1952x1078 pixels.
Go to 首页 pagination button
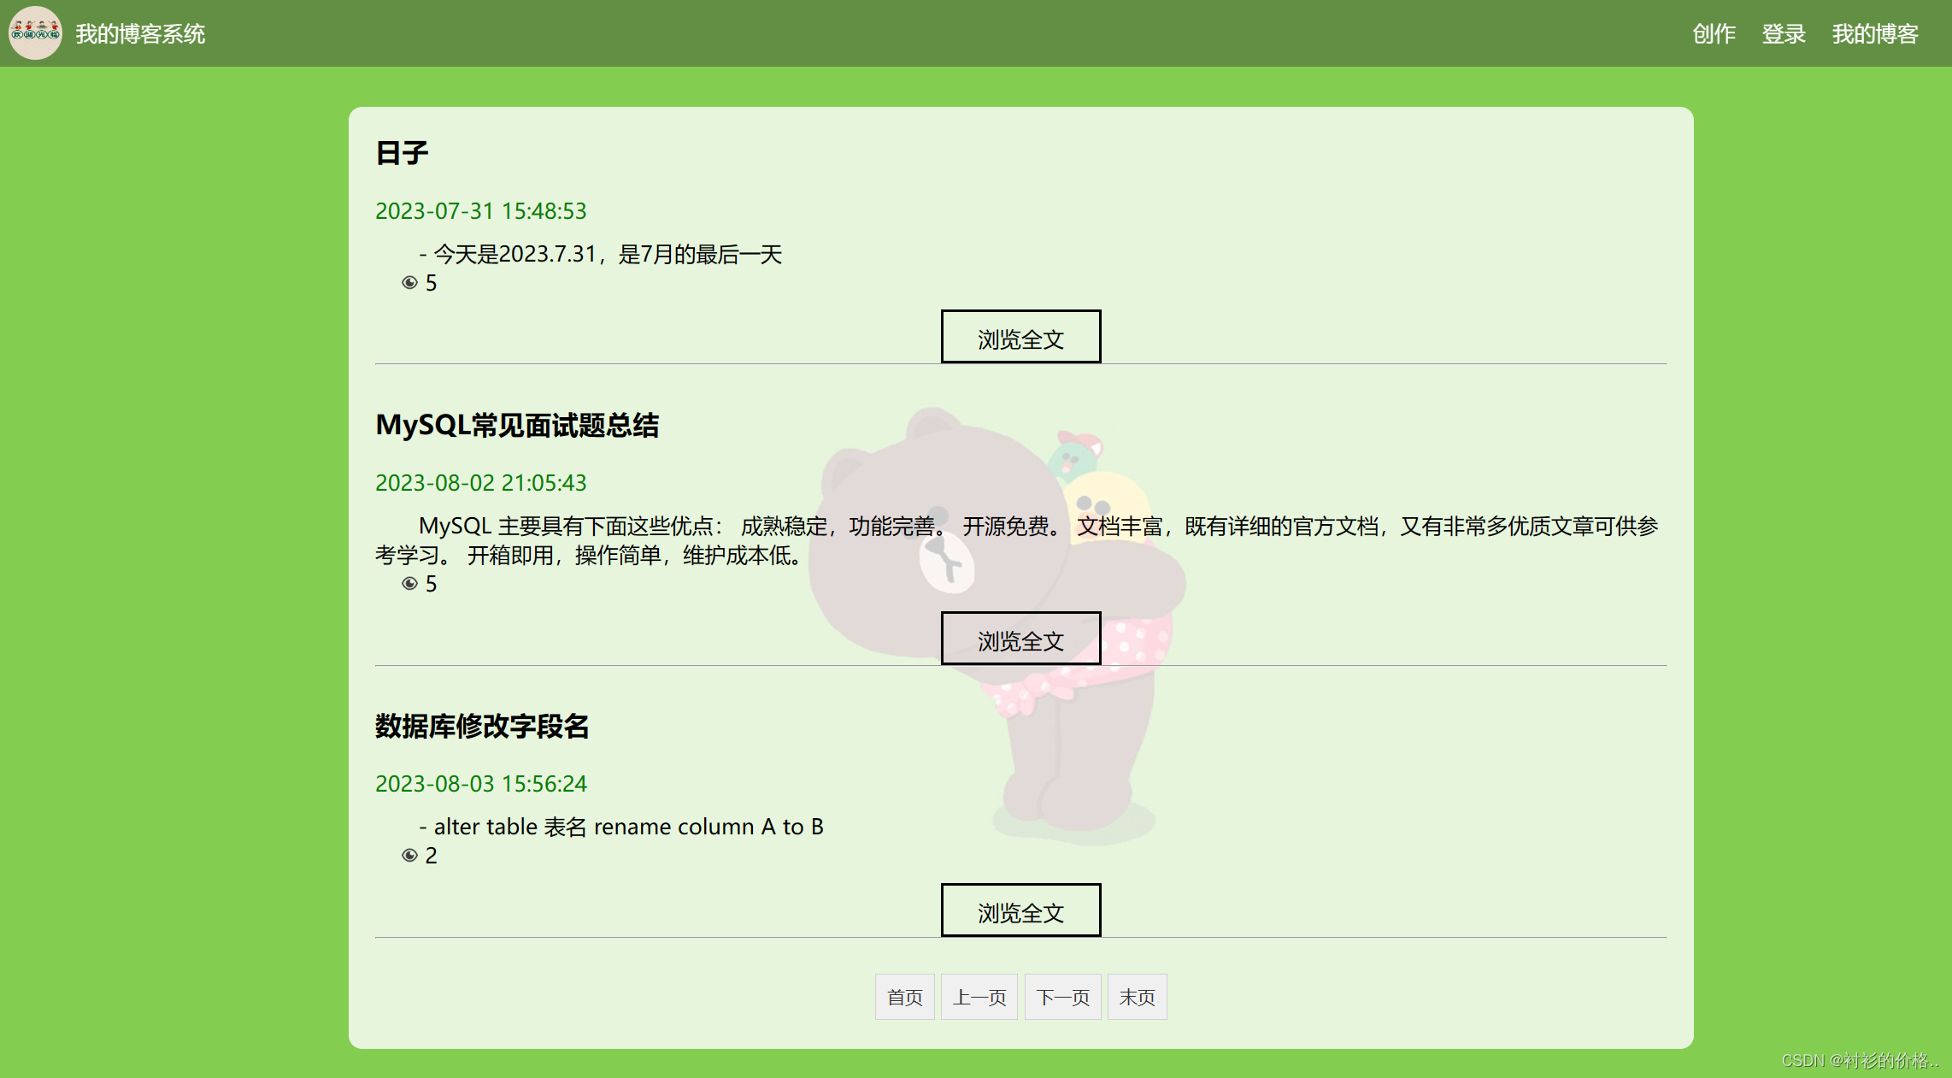point(904,997)
